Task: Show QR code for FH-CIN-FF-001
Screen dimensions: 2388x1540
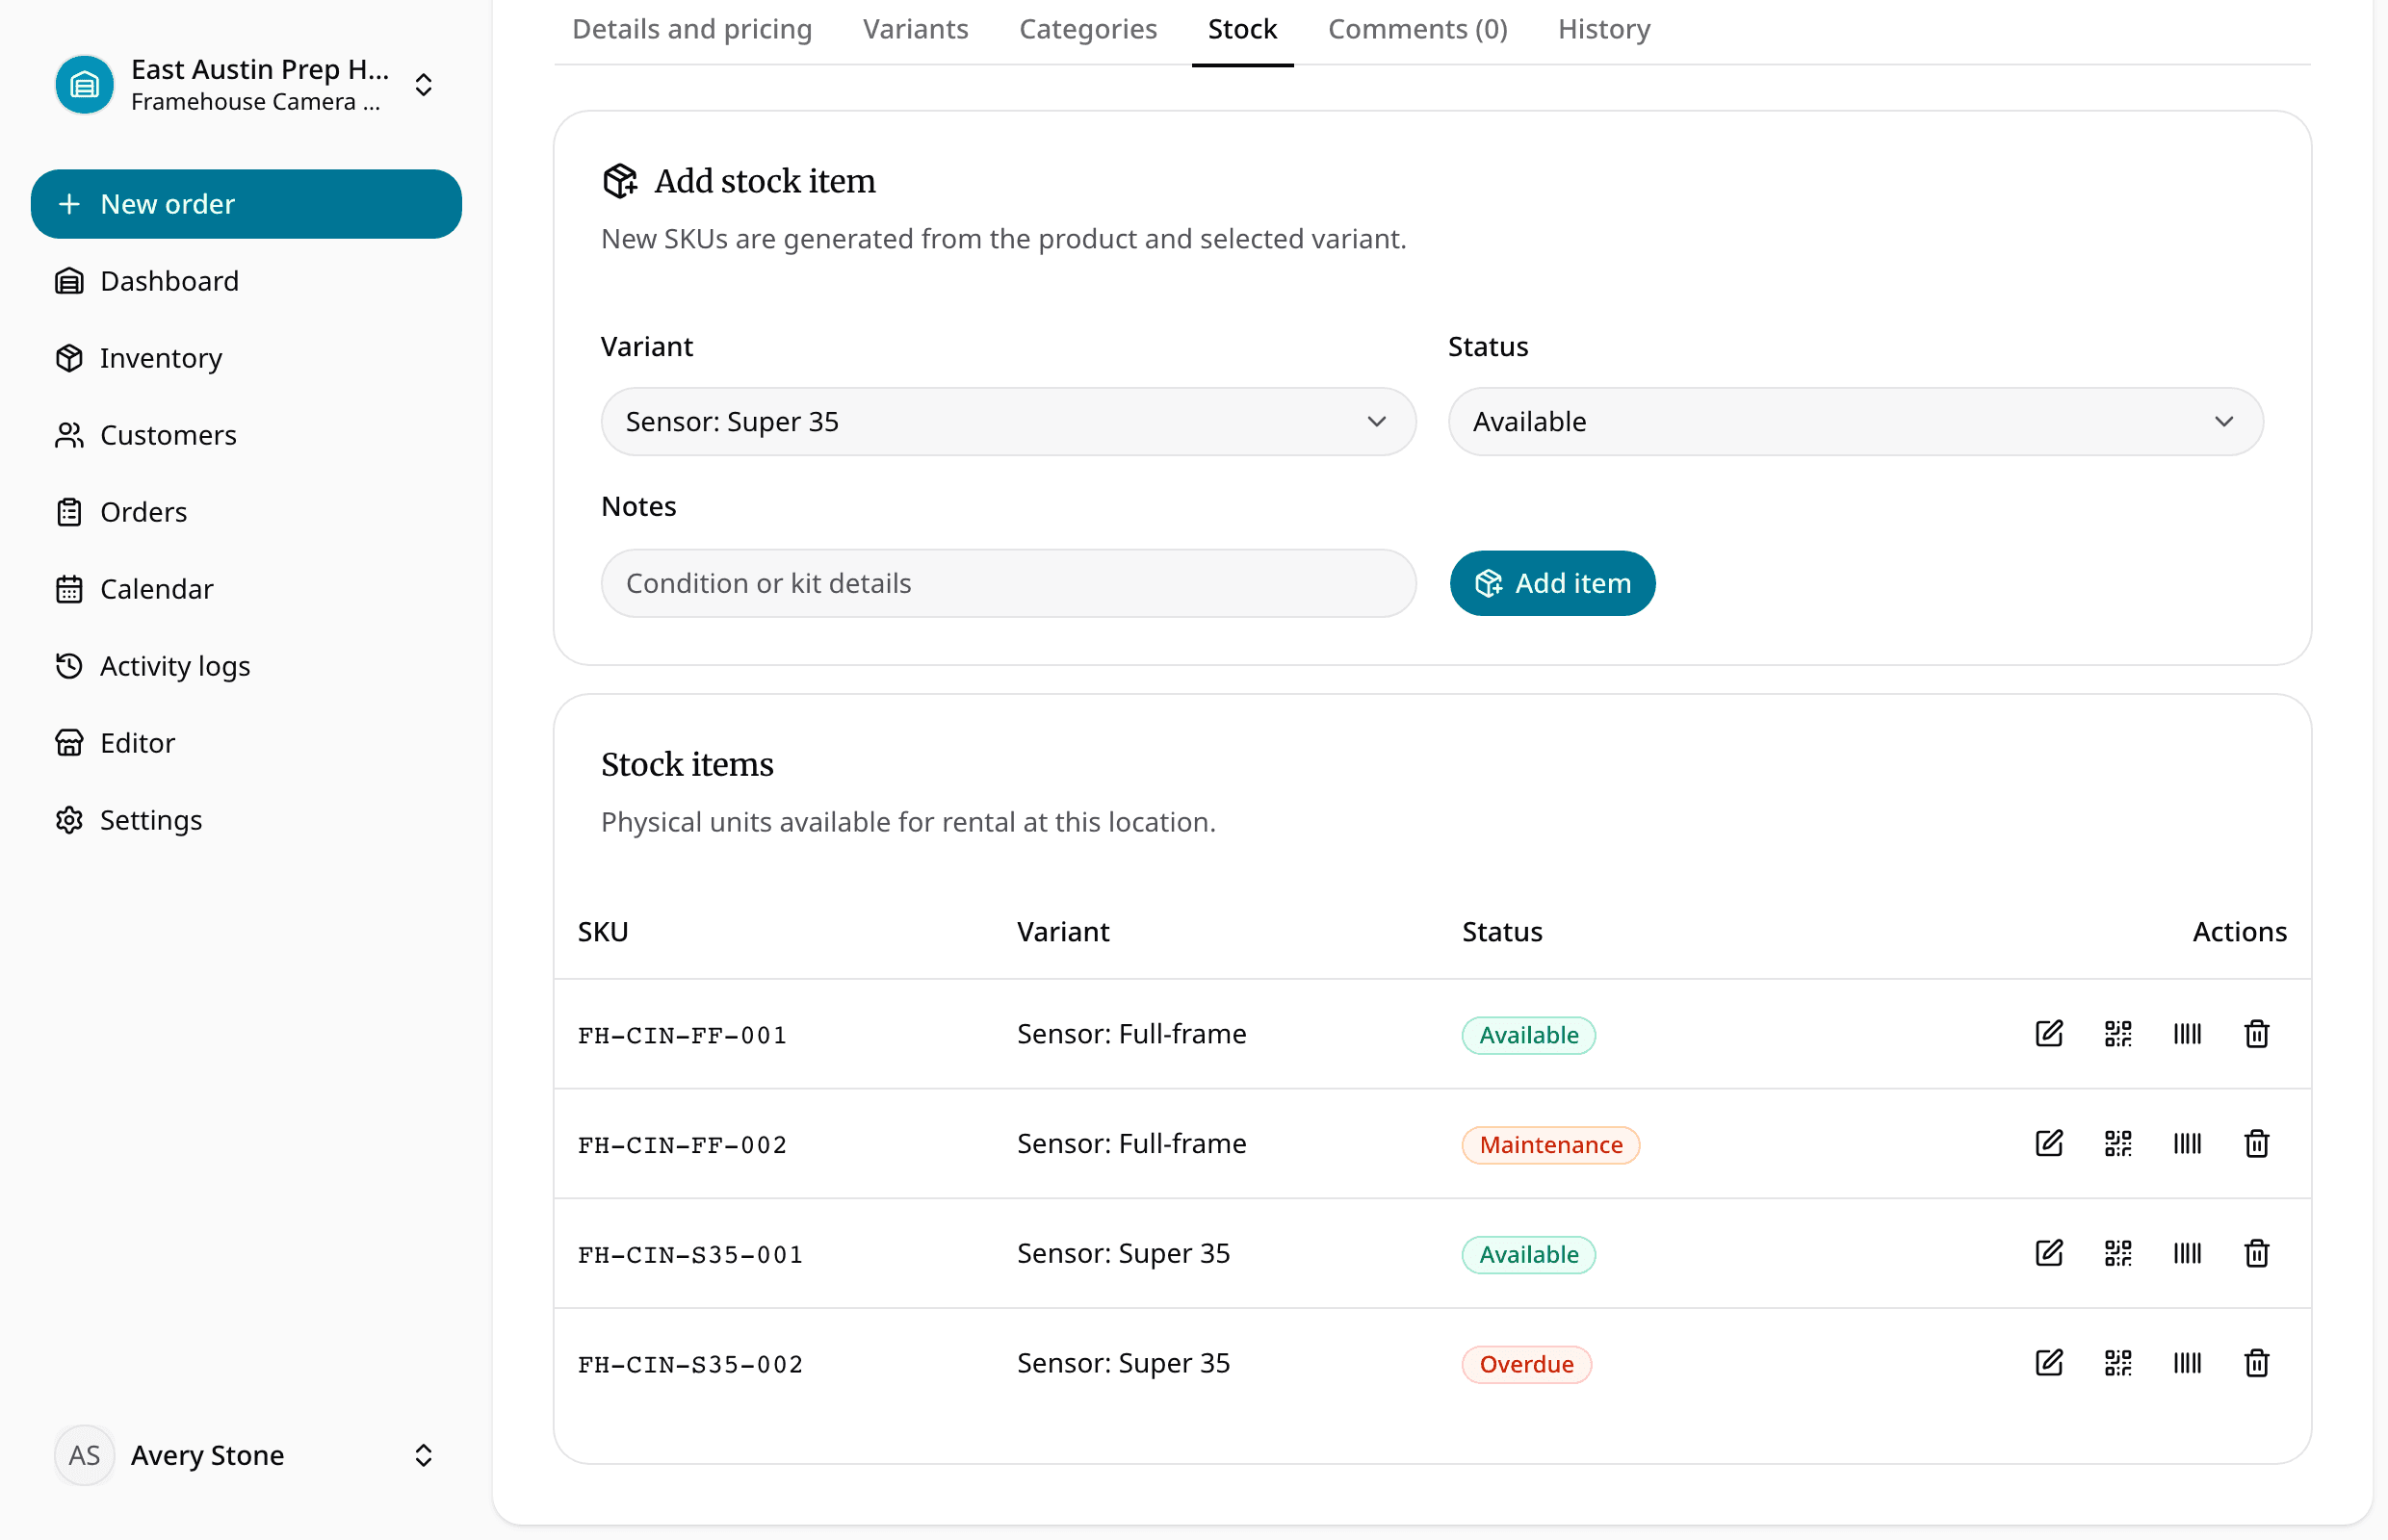Action: (x=2117, y=1033)
